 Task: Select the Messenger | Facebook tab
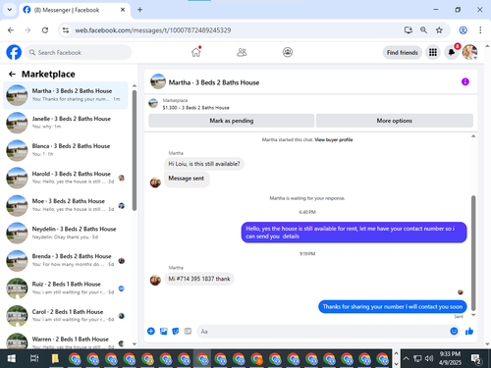point(75,10)
